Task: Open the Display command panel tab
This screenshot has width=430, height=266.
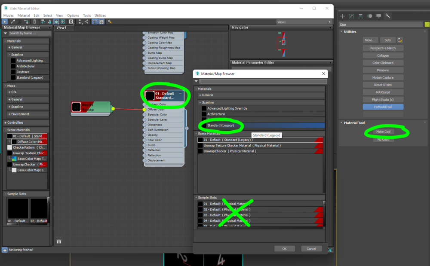Action: tap(378, 16)
